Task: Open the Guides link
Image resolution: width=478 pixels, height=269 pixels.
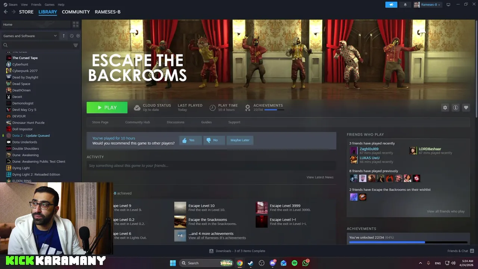Action: [x=207, y=122]
